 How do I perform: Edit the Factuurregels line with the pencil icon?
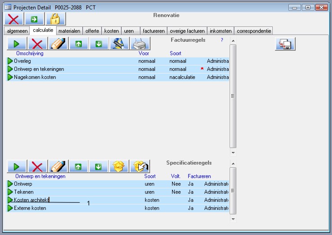tap(58, 44)
